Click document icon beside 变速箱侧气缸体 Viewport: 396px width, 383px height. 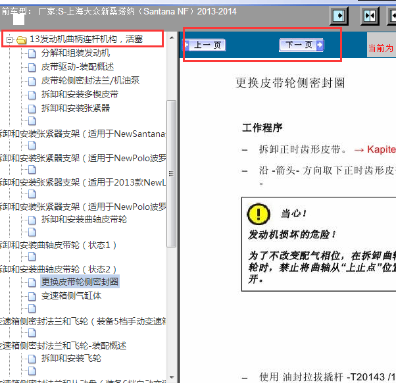pos(32,296)
